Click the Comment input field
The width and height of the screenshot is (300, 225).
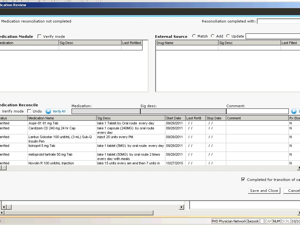pyautogui.click(x=257, y=111)
